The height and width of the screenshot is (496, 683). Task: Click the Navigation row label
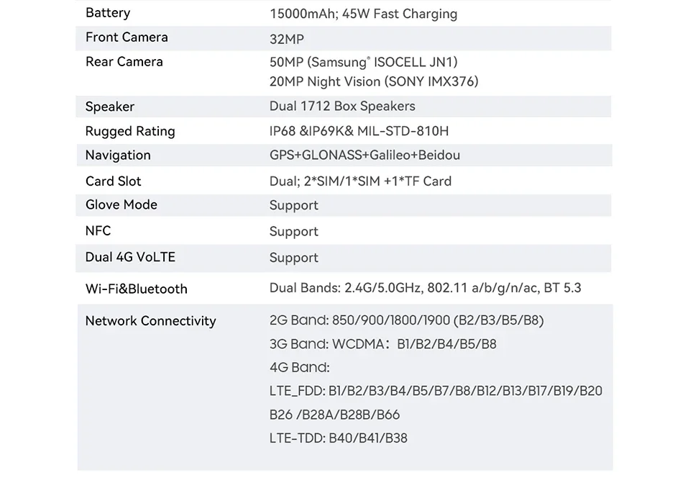click(118, 155)
